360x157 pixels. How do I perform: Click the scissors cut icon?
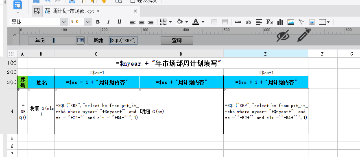point(72,1)
